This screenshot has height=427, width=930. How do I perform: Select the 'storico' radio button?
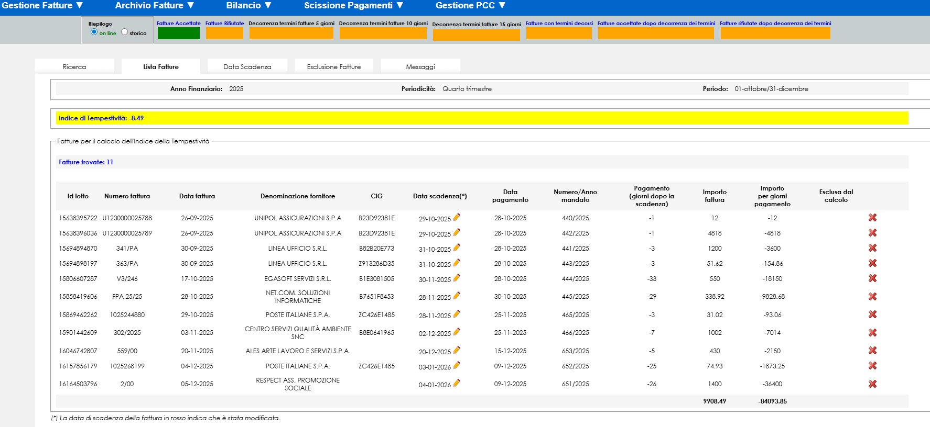click(x=124, y=32)
